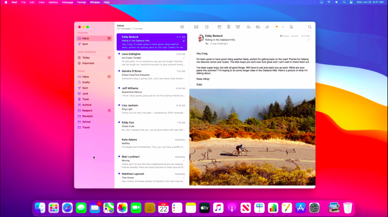
Task: Reply to the message using single arrow
Action: tap(249, 27)
